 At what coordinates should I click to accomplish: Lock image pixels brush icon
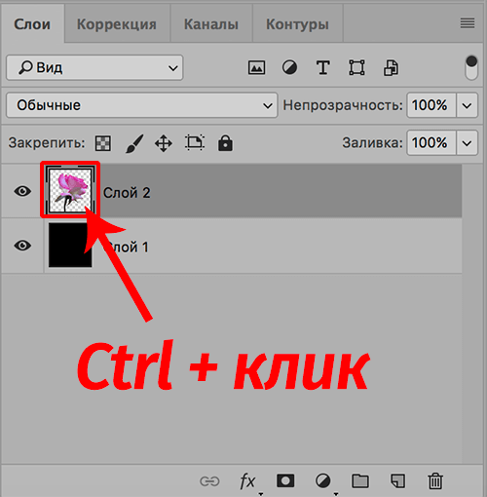point(134,143)
